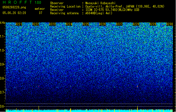This screenshot has height=112, width=176.
Task: Click the tall yellow intensity spike below 0222
Action: click(x=39, y=109)
